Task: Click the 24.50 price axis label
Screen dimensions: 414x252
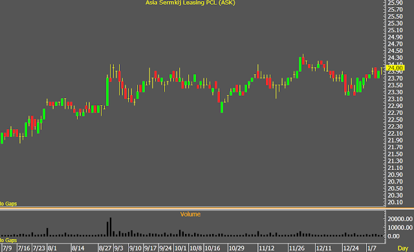Action: [395, 51]
